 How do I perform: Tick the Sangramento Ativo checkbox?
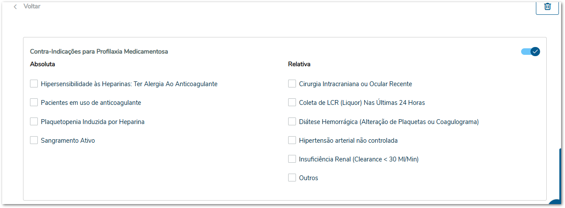coord(34,140)
